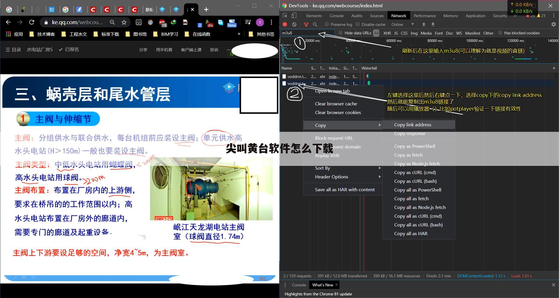Viewport: 559px width, 298px height.
Task: Select Copy as cURL (bash)
Action: pyautogui.click(x=419, y=181)
